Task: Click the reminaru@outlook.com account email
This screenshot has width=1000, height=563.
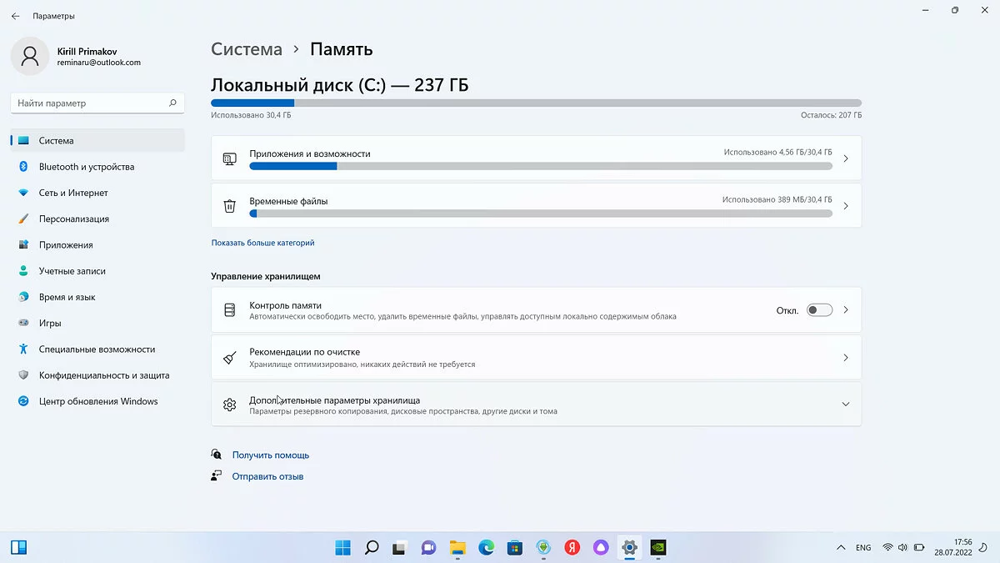Action: [98, 63]
